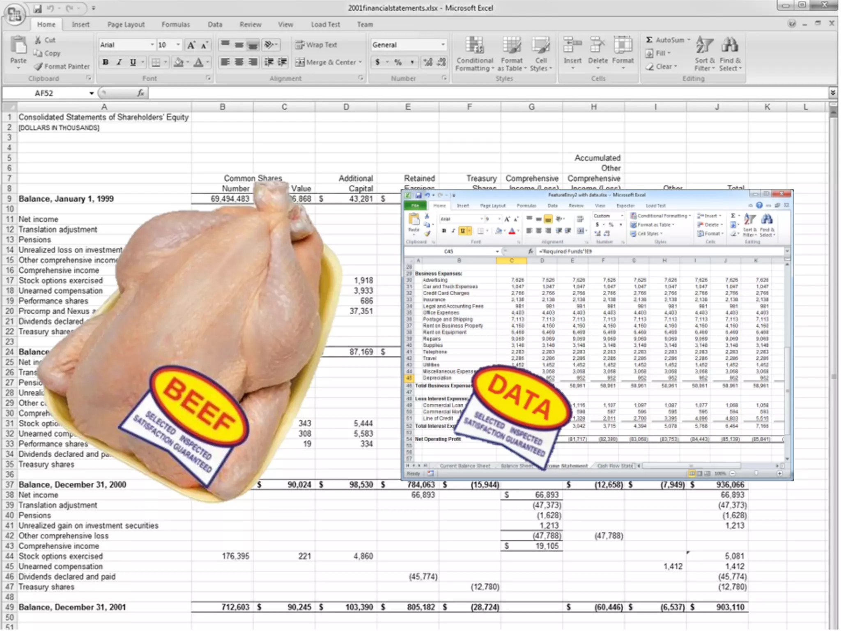Viewport: 841px width, 631px height.
Task: Open the Arial font name dropdown
Action: pyautogui.click(x=152, y=45)
